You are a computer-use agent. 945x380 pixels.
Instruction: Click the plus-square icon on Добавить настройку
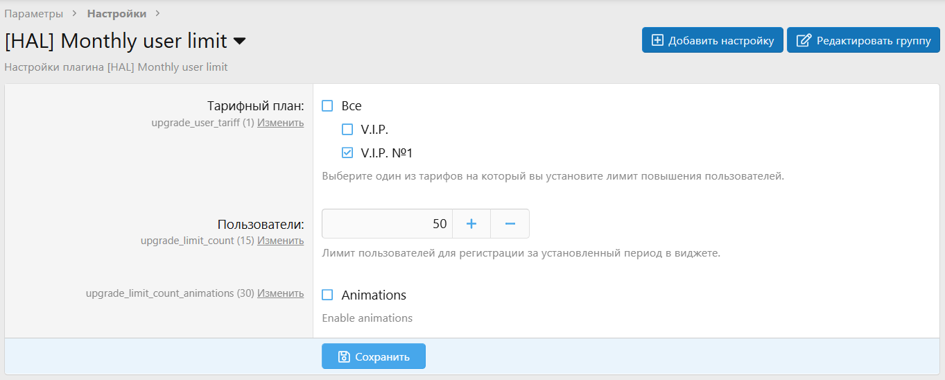(657, 40)
